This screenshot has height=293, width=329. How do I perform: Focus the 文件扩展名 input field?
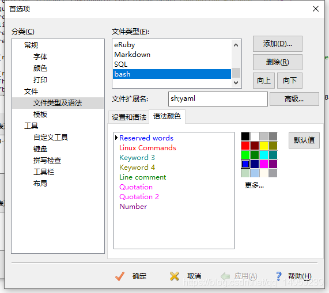(218, 98)
